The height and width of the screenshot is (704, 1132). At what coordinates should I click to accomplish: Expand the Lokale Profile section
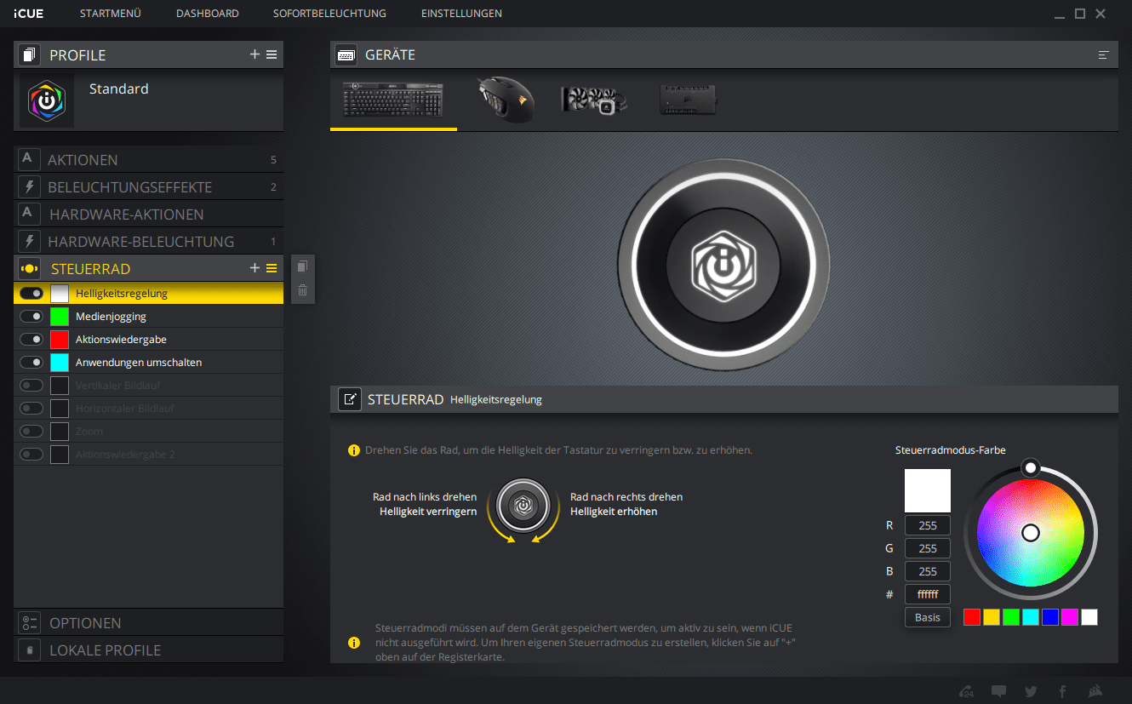(148, 650)
